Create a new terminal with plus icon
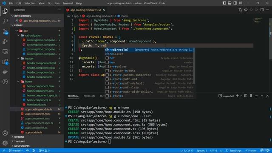Screen dimensions: 272x153 pyautogui.click(x=237, y=96)
